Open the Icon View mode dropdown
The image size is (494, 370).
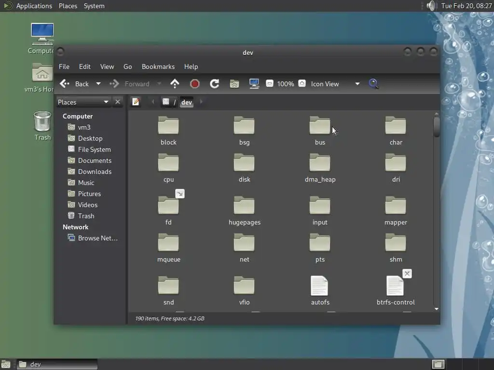[x=336, y=84]
